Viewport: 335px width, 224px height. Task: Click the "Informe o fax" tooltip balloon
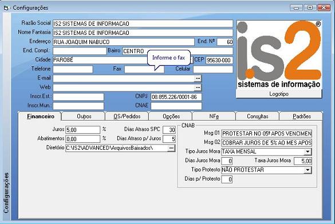click(168, 58)
